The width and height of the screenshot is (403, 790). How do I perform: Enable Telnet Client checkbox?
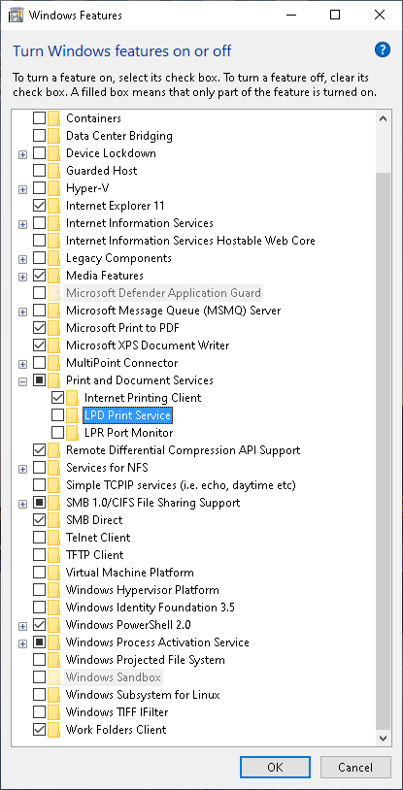(40, 538)
